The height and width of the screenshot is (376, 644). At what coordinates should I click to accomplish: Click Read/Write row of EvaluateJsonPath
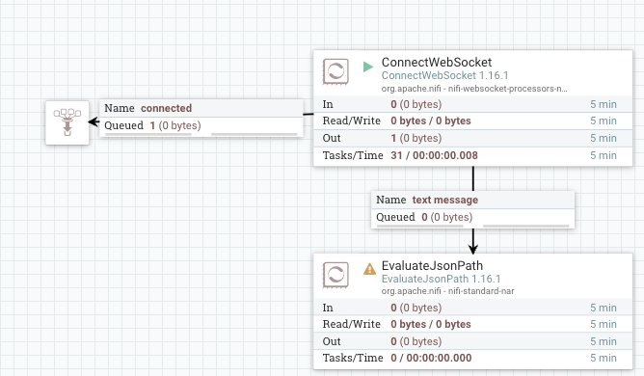pyautogui.click(x=473, y=324)
